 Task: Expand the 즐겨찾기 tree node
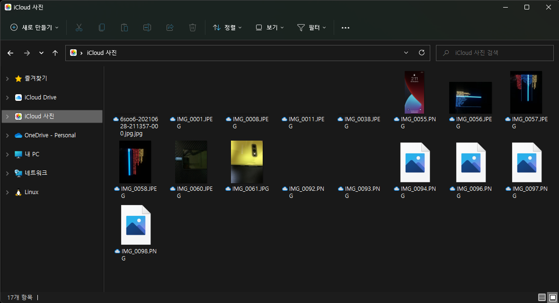tap(8, 79)
